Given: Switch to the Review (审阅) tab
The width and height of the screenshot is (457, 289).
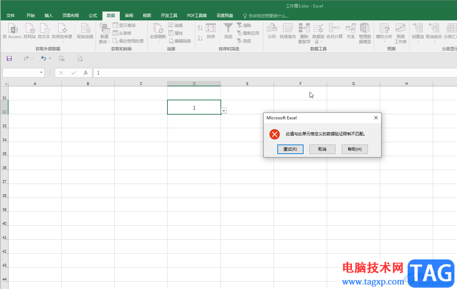Looking at the screenshot, I should 129,16.
